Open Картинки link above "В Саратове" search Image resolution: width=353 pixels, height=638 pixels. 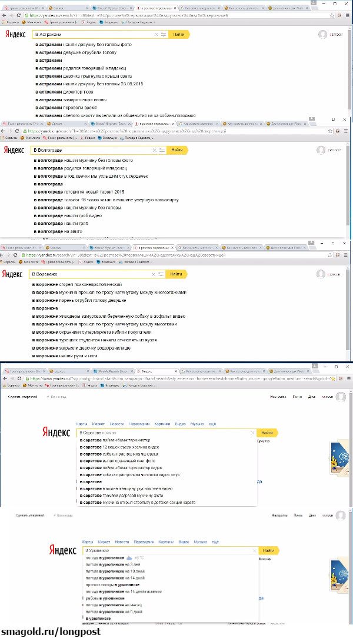(162, 424)
